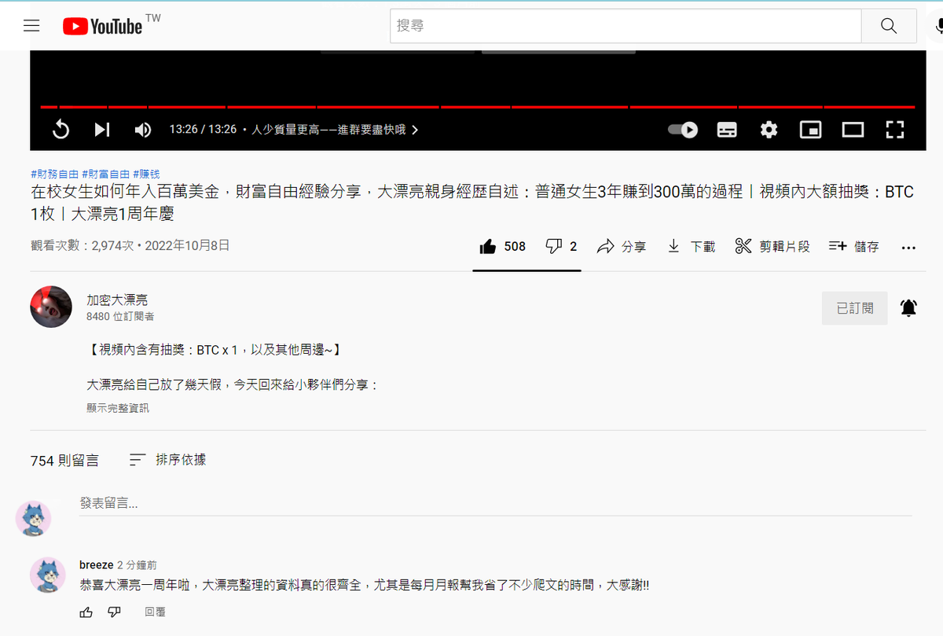Save video to playlist 儲存

coord(853,247)
